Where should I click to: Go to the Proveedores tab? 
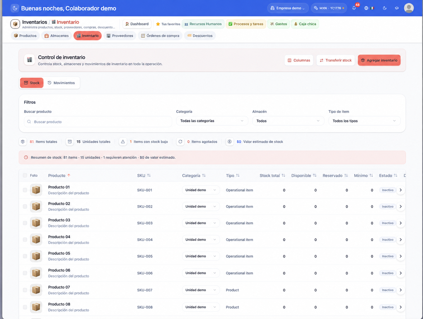pos(120,36)
